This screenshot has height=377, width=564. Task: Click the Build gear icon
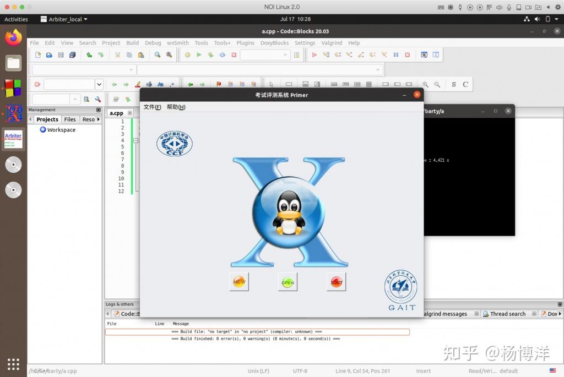187,54
